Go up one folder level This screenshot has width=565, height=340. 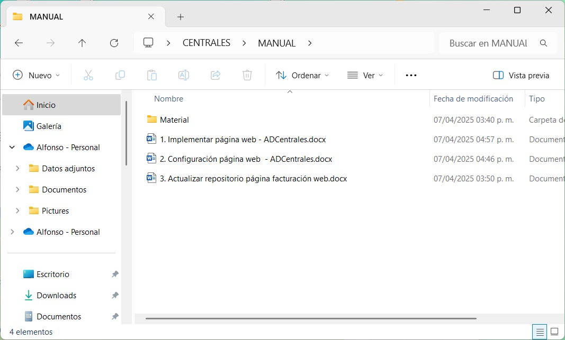pyautogui.click(x=82, y=43)
